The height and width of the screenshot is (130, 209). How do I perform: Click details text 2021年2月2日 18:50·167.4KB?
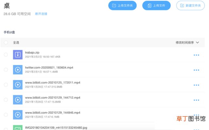point(42,57)
